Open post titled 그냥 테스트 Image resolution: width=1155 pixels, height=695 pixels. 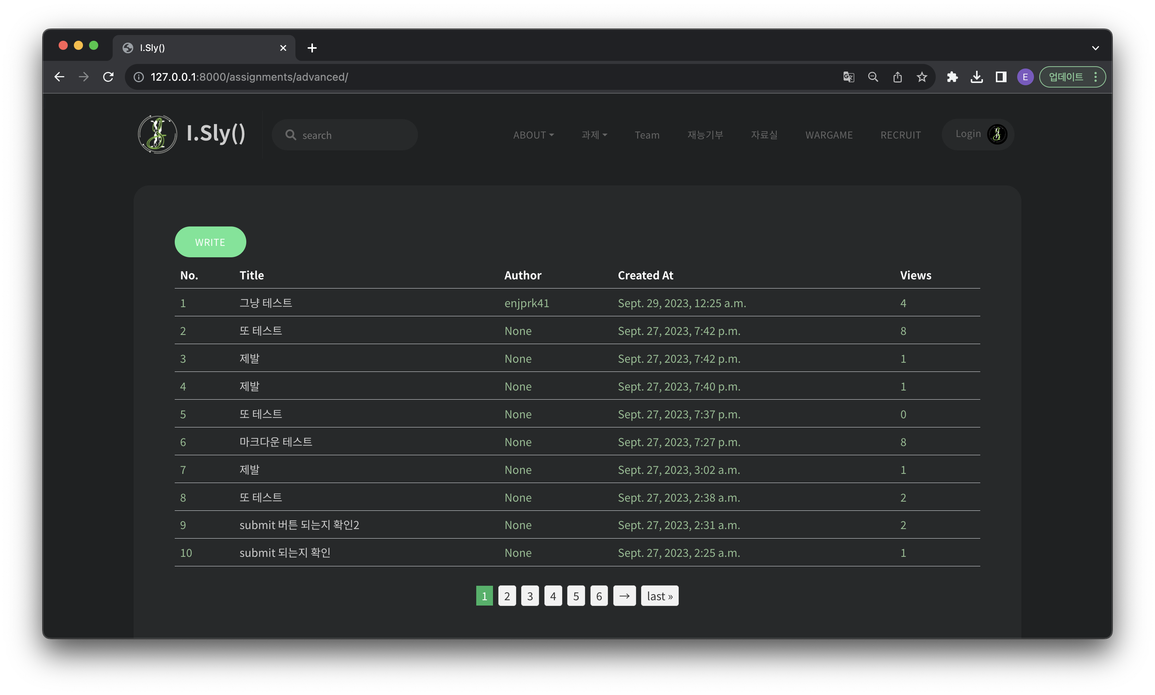[266, 303]
